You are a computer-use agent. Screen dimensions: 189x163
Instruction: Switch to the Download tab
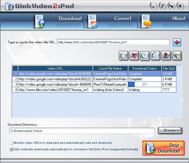pos(59,21)
